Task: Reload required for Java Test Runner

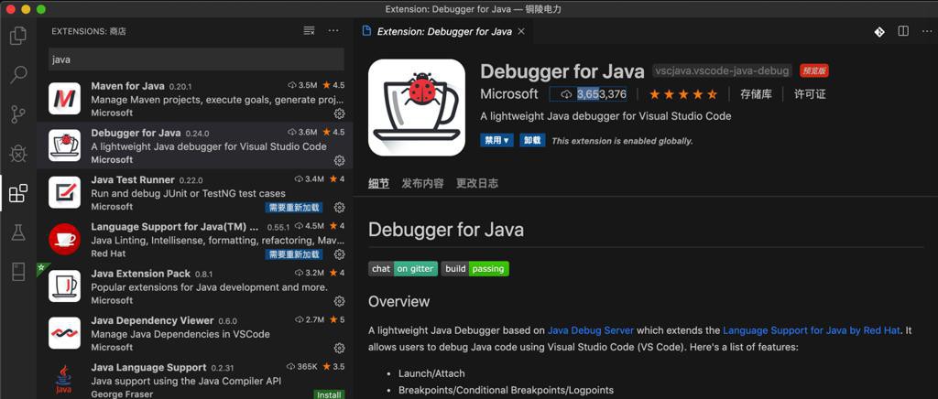Action: (294, 207)
